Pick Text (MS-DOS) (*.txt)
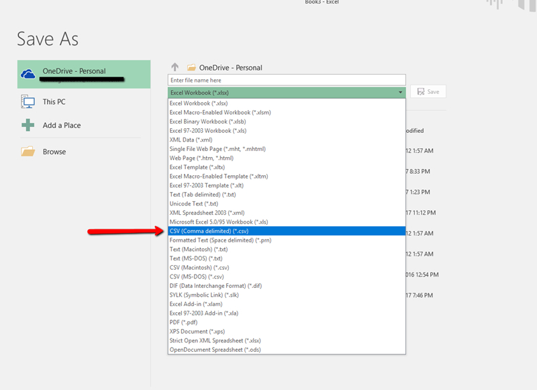This screenshot has height=390, width=537. pos(287,258)
